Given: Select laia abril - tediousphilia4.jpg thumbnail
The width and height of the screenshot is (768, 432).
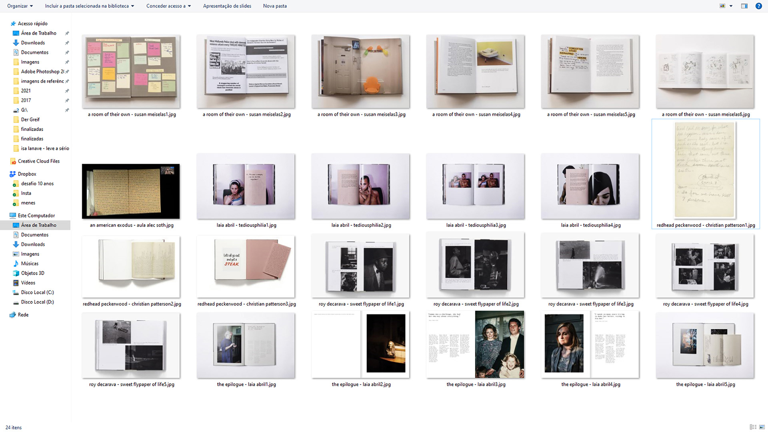Looking at the screenshot, I should pyautogui.click(x=590, y=186).
